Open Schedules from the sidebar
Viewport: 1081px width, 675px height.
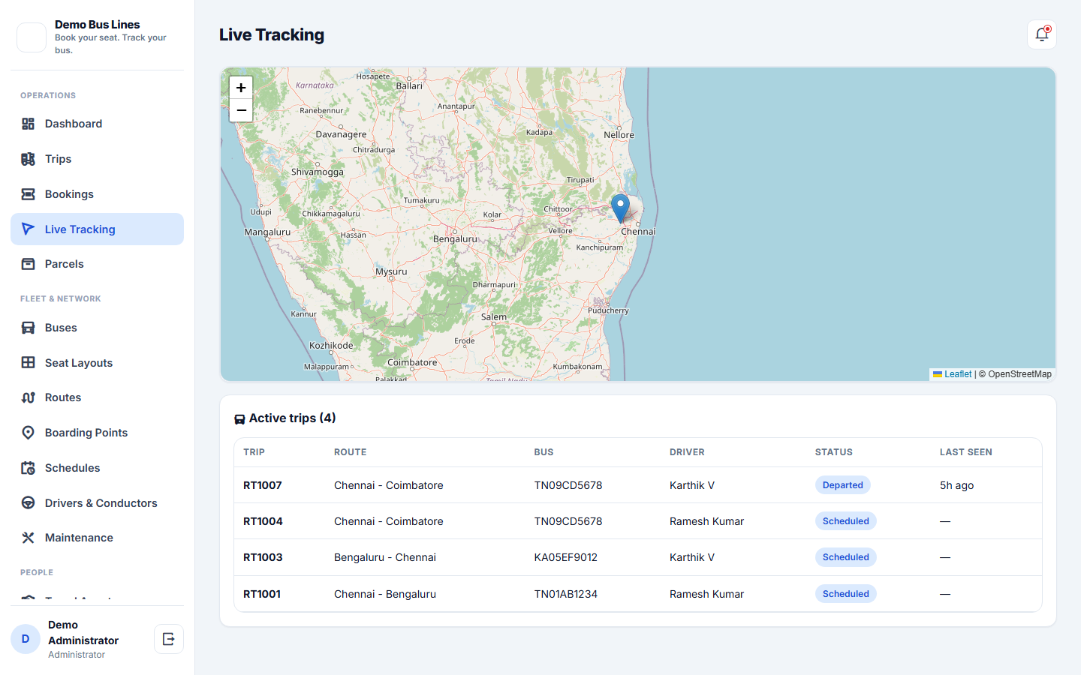pyautogui.click(x=97, y=468)
